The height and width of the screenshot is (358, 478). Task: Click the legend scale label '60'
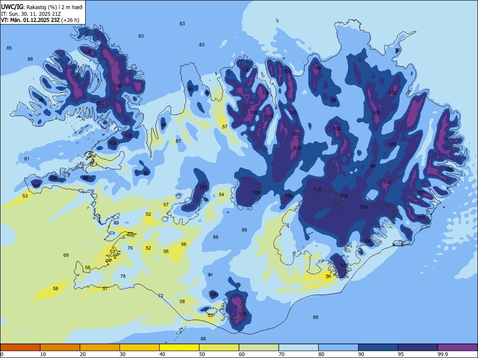[242, 354]
